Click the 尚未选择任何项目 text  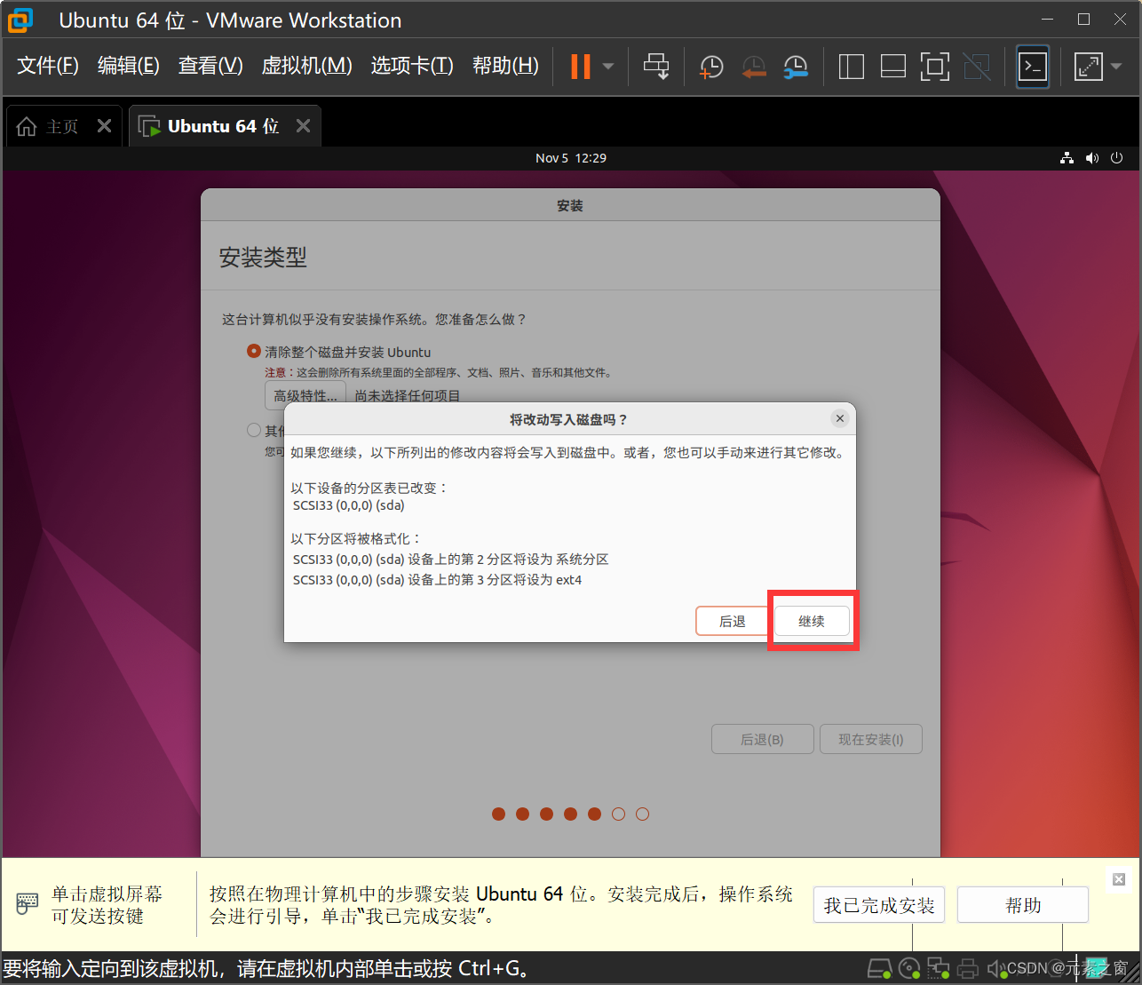pyautogui.click(x=408, y=395)
